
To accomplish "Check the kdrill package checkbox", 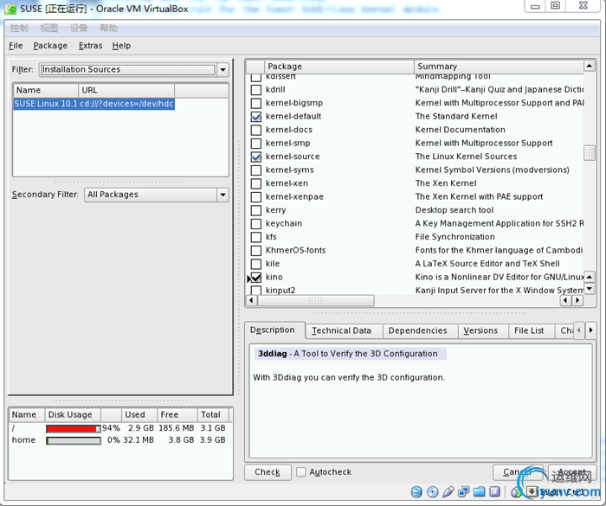I will (x=256, y=90).
